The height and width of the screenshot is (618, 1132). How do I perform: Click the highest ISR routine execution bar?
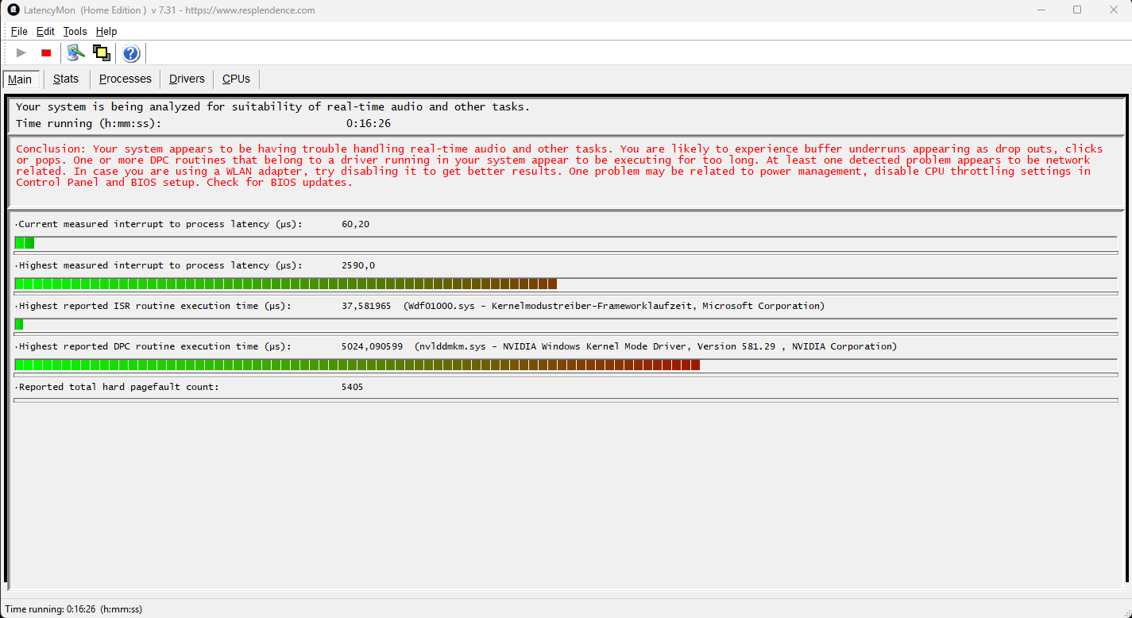coord(566,324)
